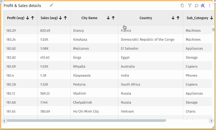
Task: Click the vertical scrollbar thumb
Action: point(213,30)
